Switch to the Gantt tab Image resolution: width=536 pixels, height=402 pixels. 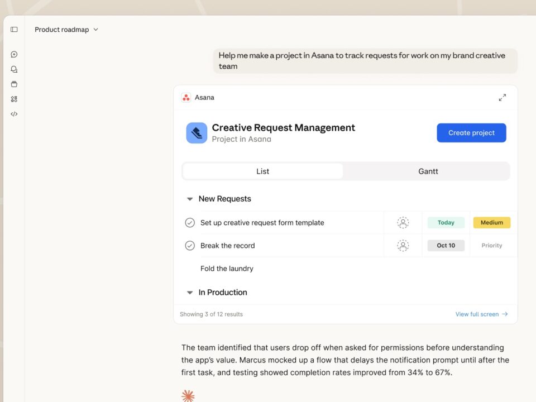[x=428, y=171]
